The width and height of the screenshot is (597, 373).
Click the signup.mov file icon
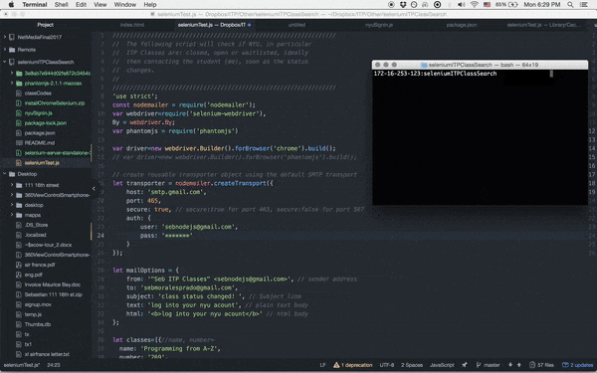(x=19, y=304)
